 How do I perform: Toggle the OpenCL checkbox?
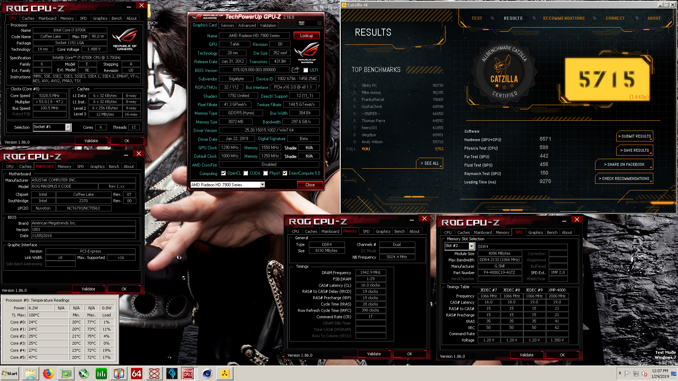click(223, 173)
